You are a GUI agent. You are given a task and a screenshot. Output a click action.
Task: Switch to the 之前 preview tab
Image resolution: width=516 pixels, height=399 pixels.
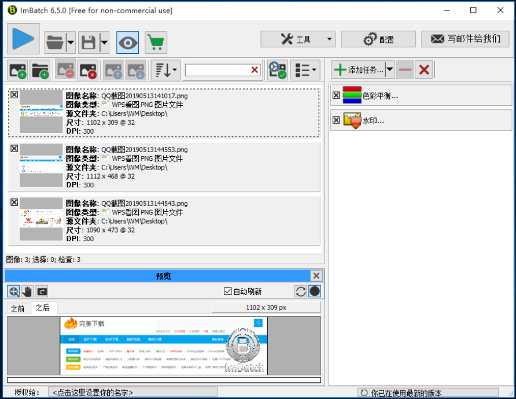[x=18, y=308]
